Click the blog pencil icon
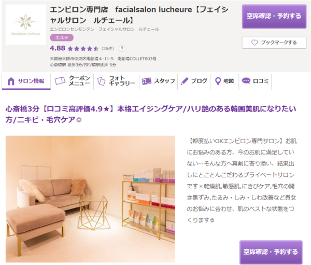 185,81
